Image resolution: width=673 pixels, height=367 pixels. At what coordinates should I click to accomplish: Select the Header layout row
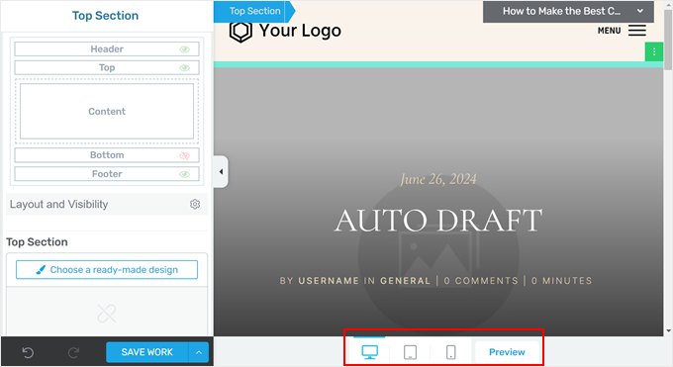tap(107, 48)
